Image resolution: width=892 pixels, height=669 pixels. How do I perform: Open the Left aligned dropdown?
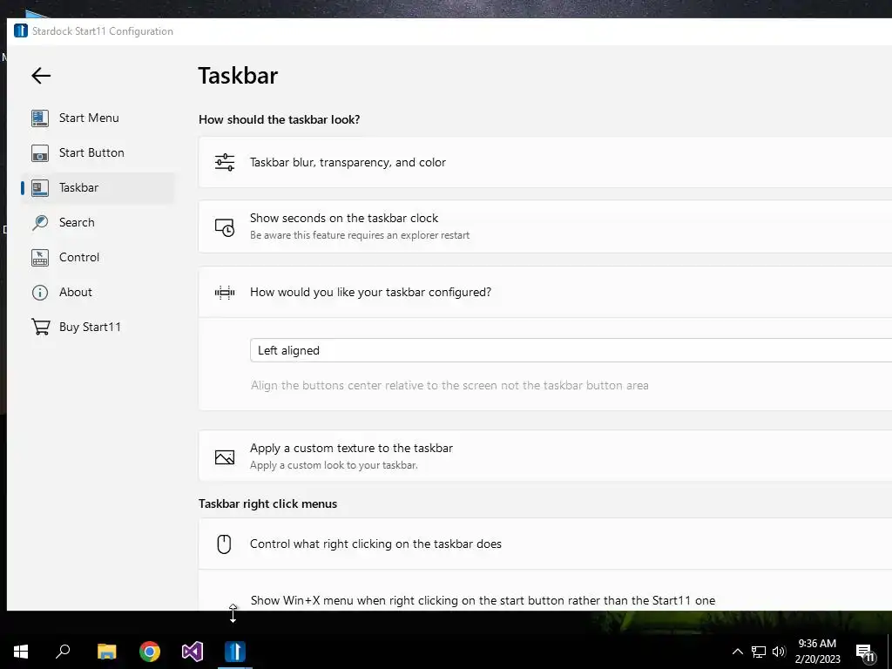(x=571, y=350)
